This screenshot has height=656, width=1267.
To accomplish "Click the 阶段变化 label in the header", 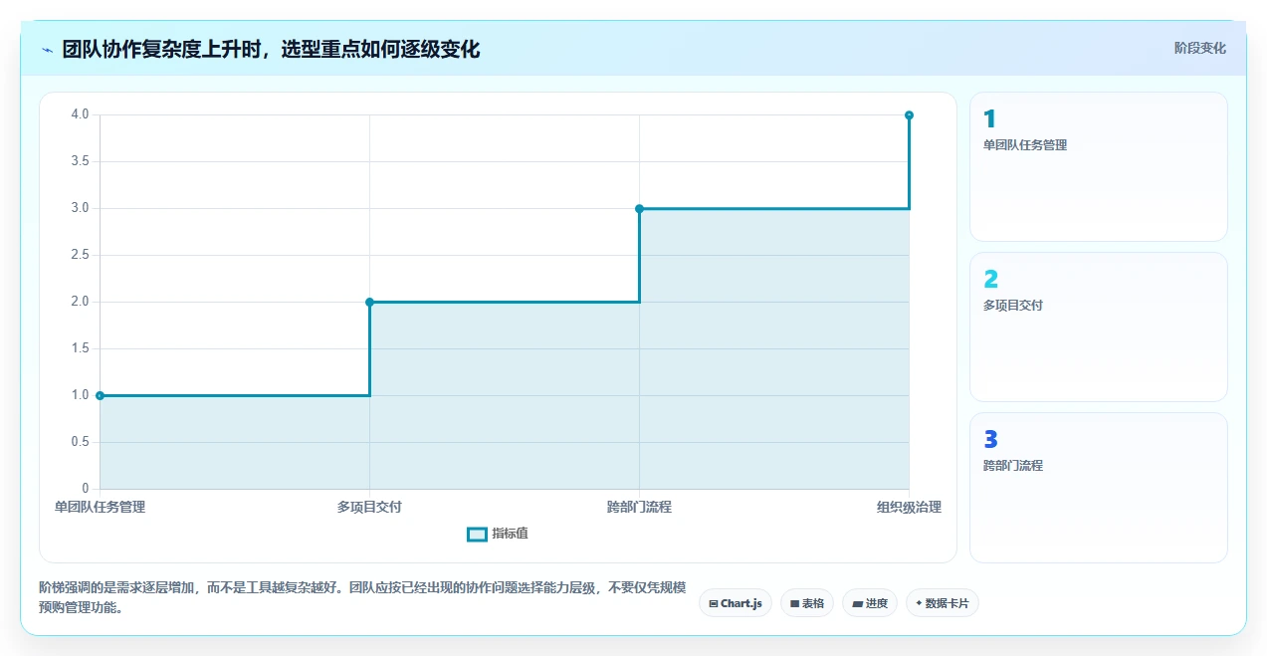I will click(1199, 48).
